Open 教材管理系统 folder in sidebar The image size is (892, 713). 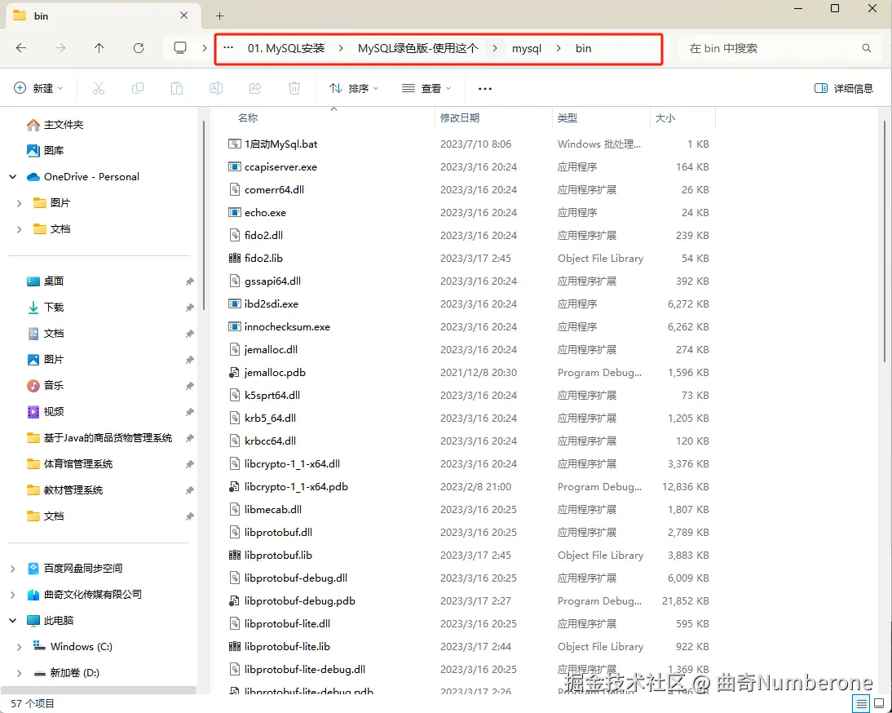[65, 490]
